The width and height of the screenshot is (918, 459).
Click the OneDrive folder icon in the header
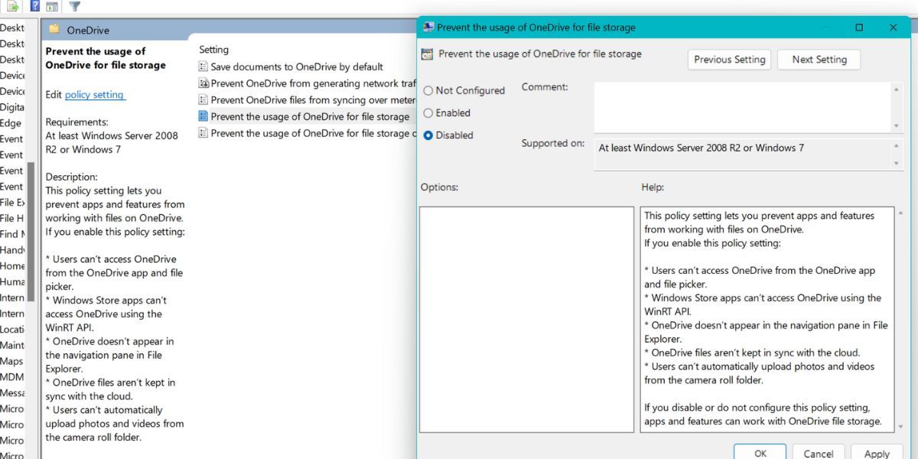[53, 28]
